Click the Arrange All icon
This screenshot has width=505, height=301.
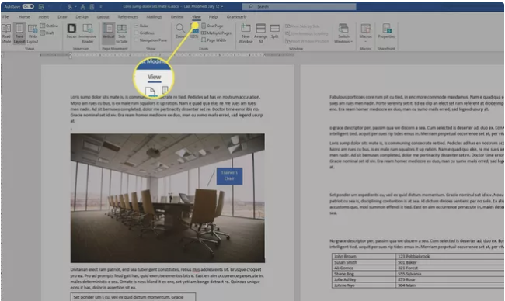tap(261, 33)
